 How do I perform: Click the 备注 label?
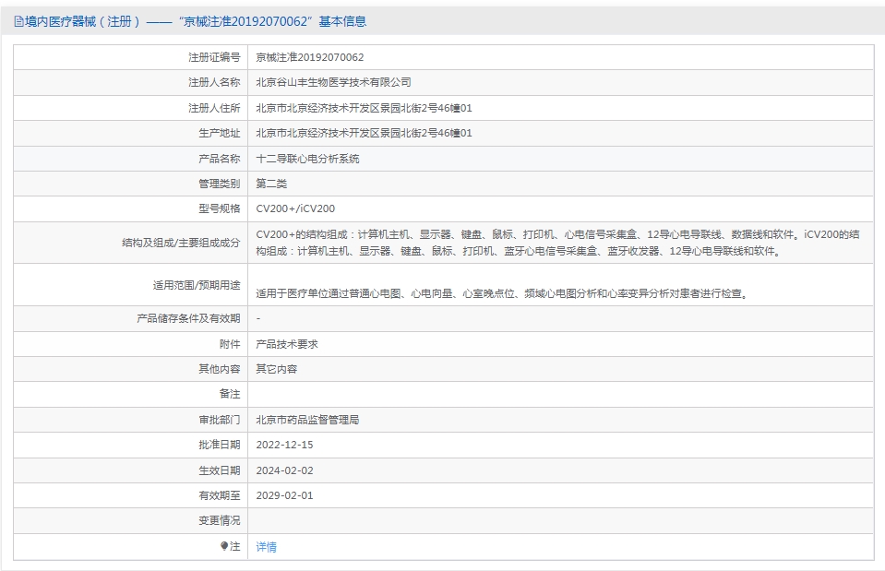230,394
